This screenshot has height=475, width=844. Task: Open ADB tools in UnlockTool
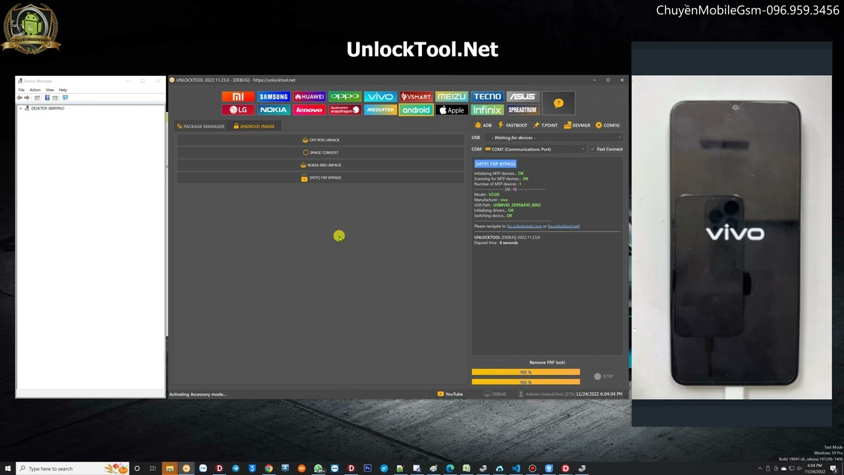coord(483,125)
